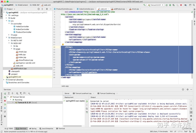Open Project panel settings gear
Viewport: 196px width, 133px height.
click(47, 9)
